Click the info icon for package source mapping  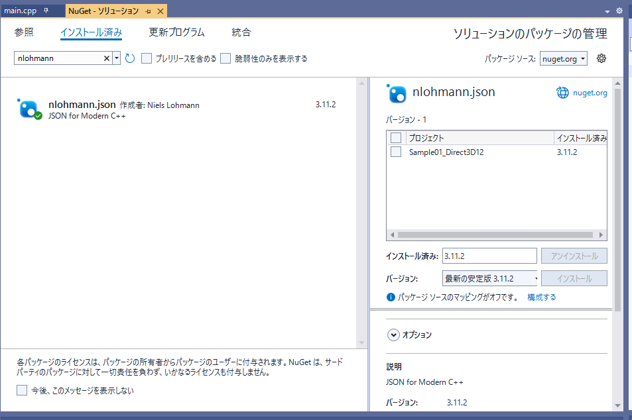coord(391,297)
